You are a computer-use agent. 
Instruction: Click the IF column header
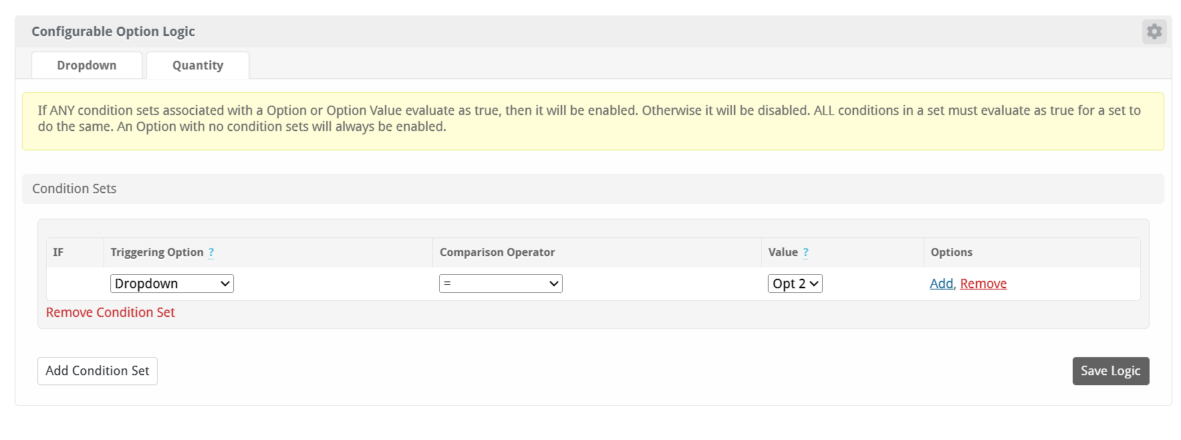[x=58, y=252]
